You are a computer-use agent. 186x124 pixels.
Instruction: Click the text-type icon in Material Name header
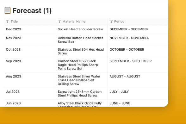(59, 22)
